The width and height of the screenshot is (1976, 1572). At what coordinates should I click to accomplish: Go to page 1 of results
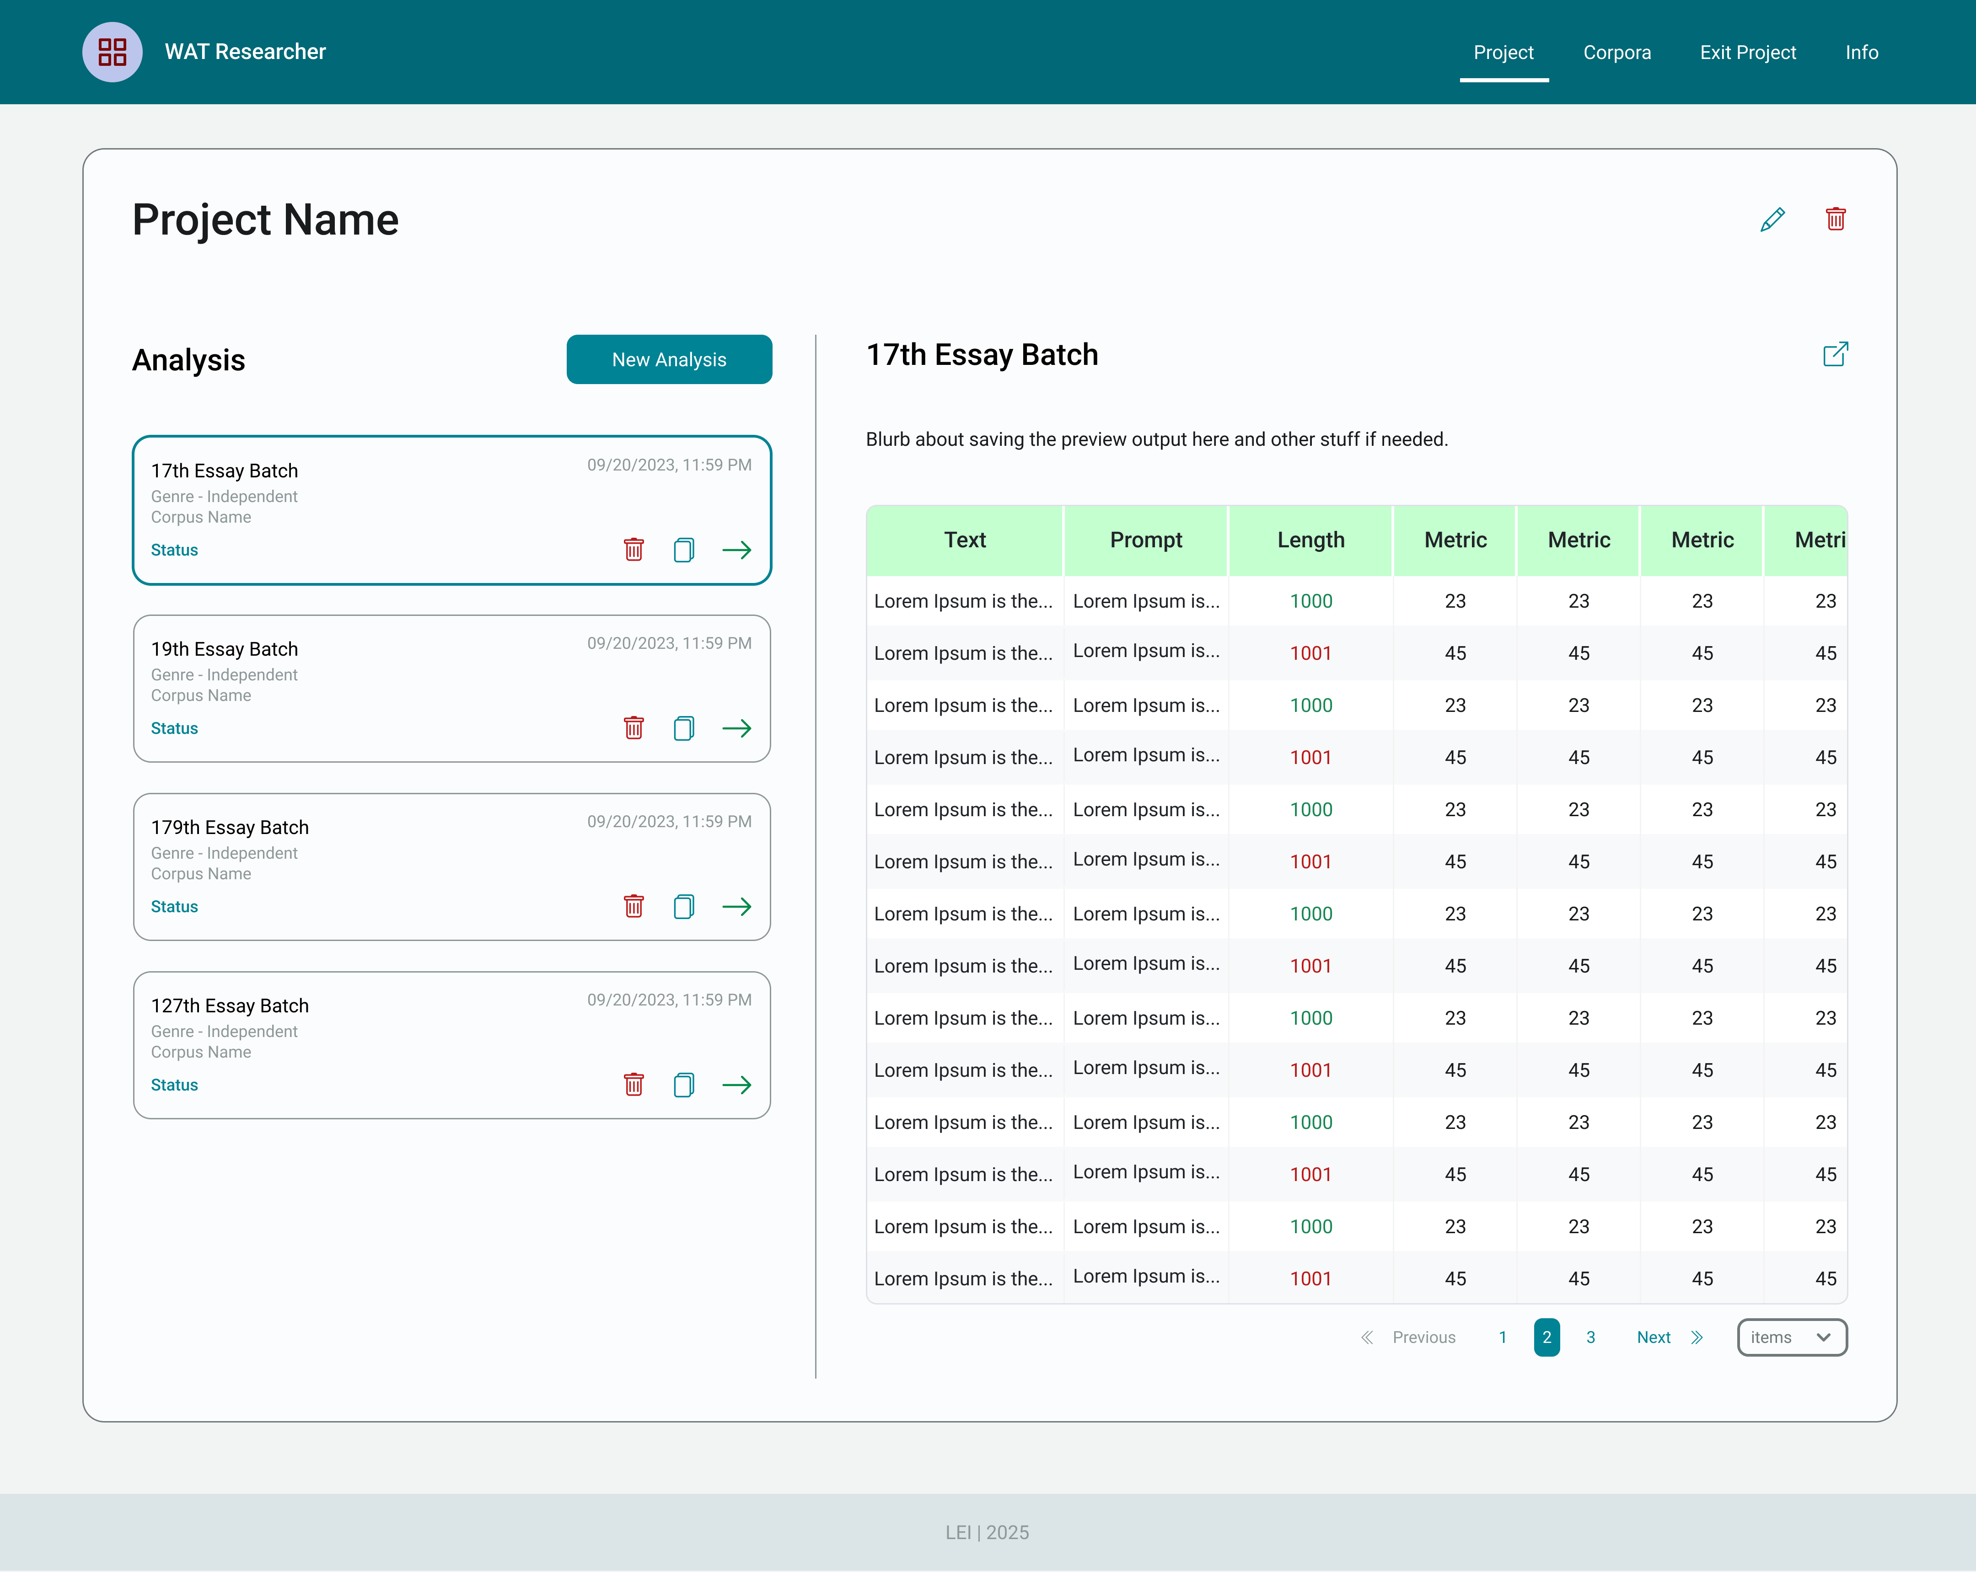[1503, 1337]
